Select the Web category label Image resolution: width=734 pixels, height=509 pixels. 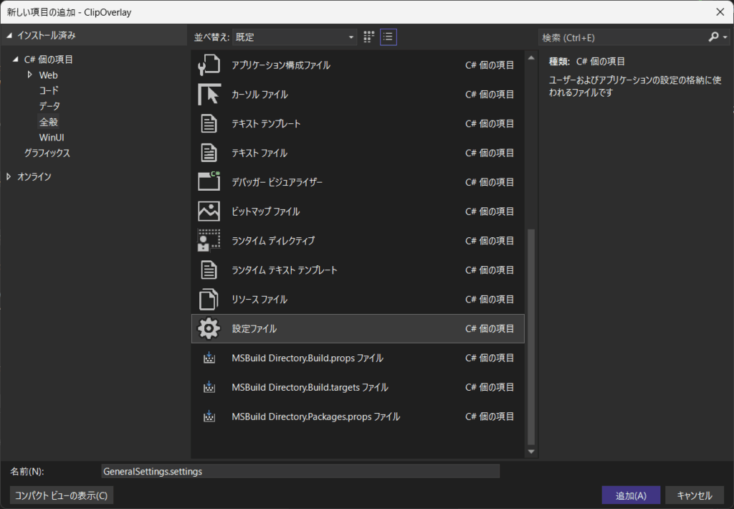point(48,75)
